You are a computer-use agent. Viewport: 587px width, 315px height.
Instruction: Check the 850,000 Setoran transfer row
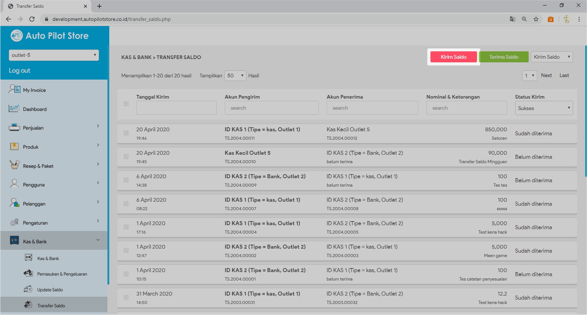pyautogui.click(x=126, y=133)
